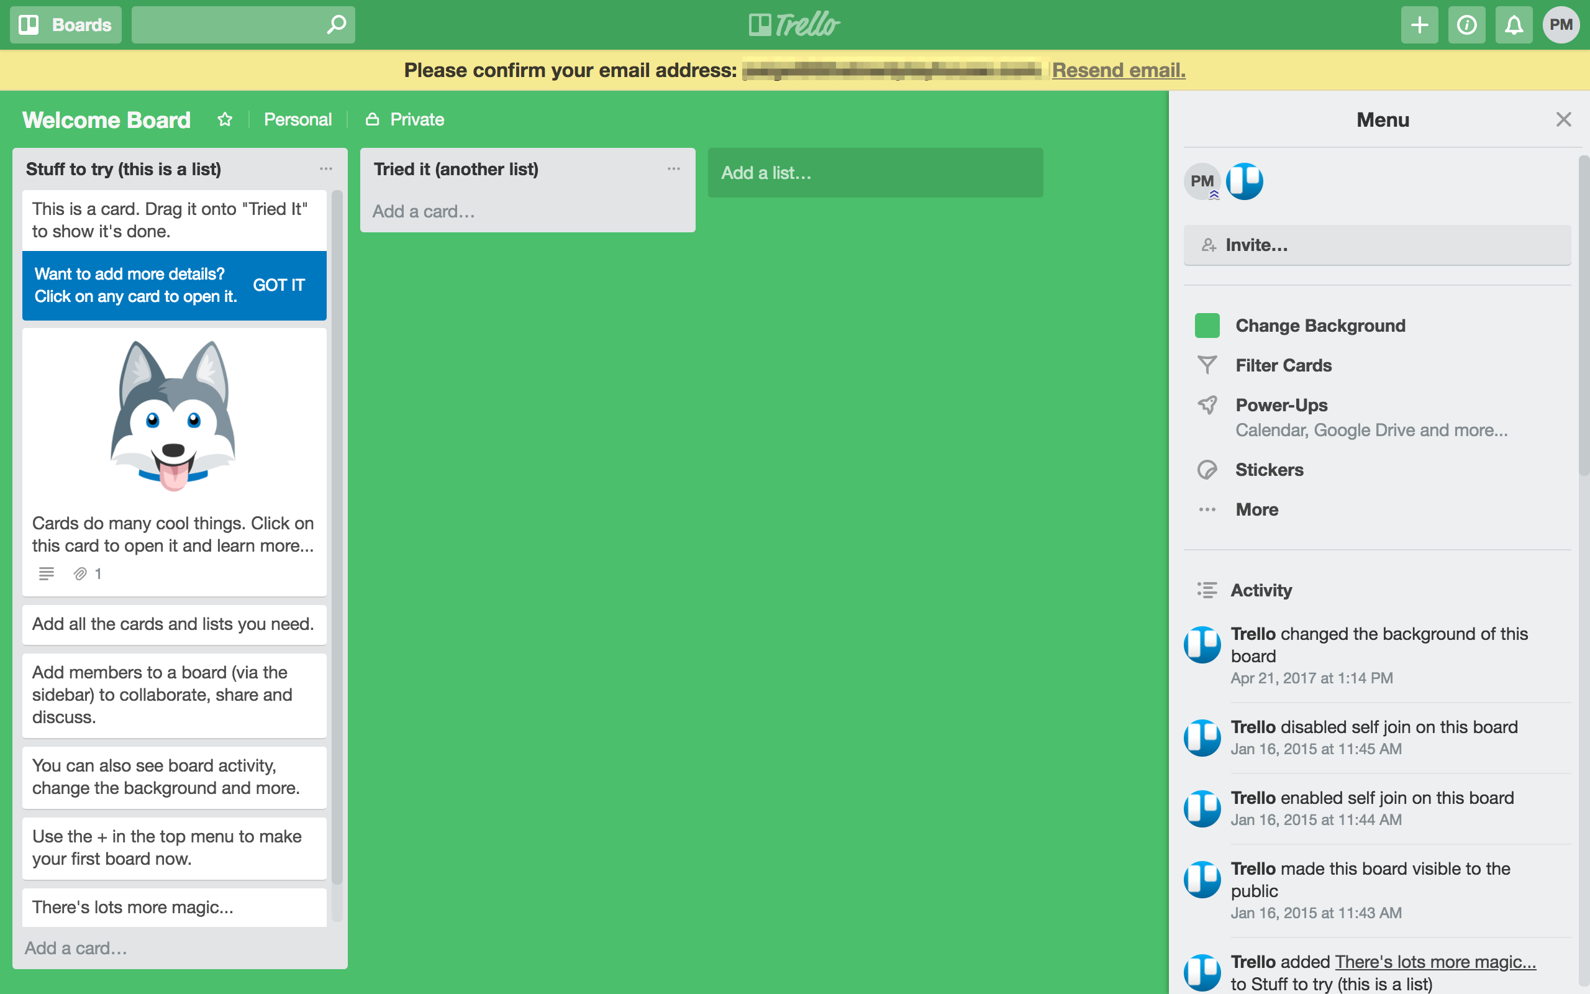The image size is (1590, 994).
Task: Click 'Jan 16, 2015 at 11:44 AM' timestamp
Action: [x=1316, y=820]
